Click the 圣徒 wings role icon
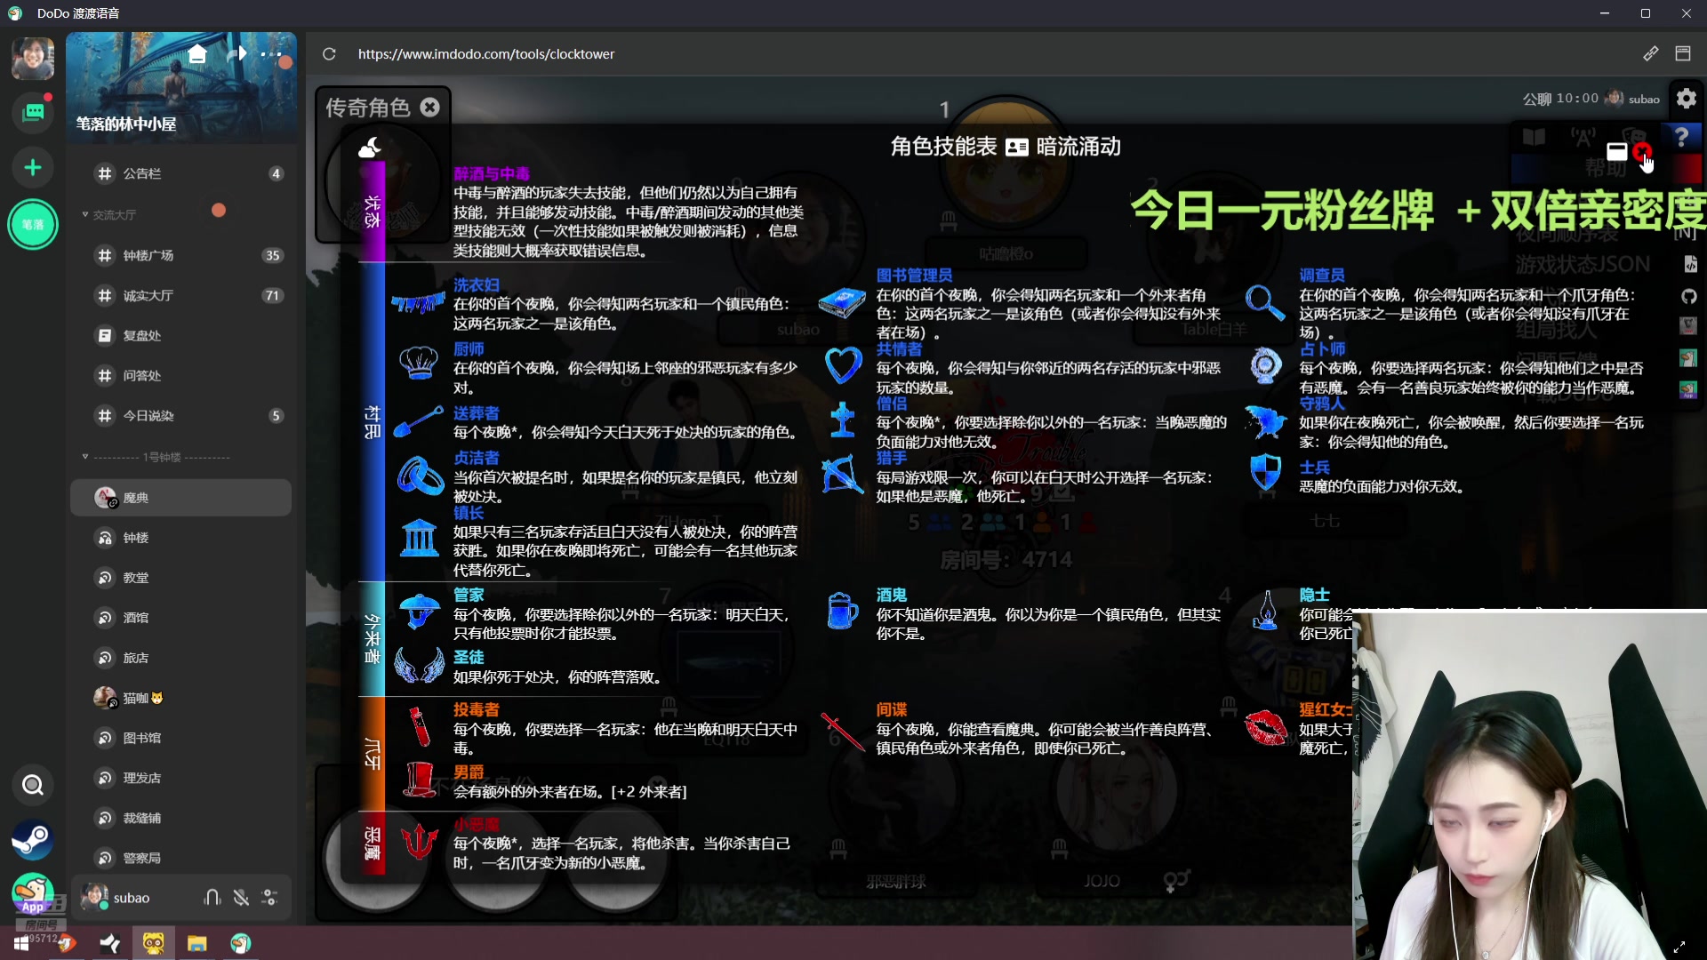1707x960 pixels. click(x=419, y=664)
